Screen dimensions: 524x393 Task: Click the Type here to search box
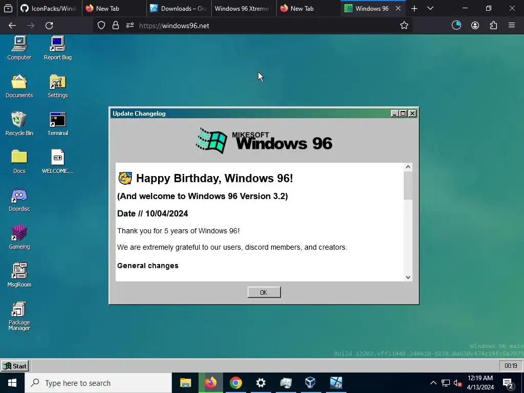click(98, 383)
